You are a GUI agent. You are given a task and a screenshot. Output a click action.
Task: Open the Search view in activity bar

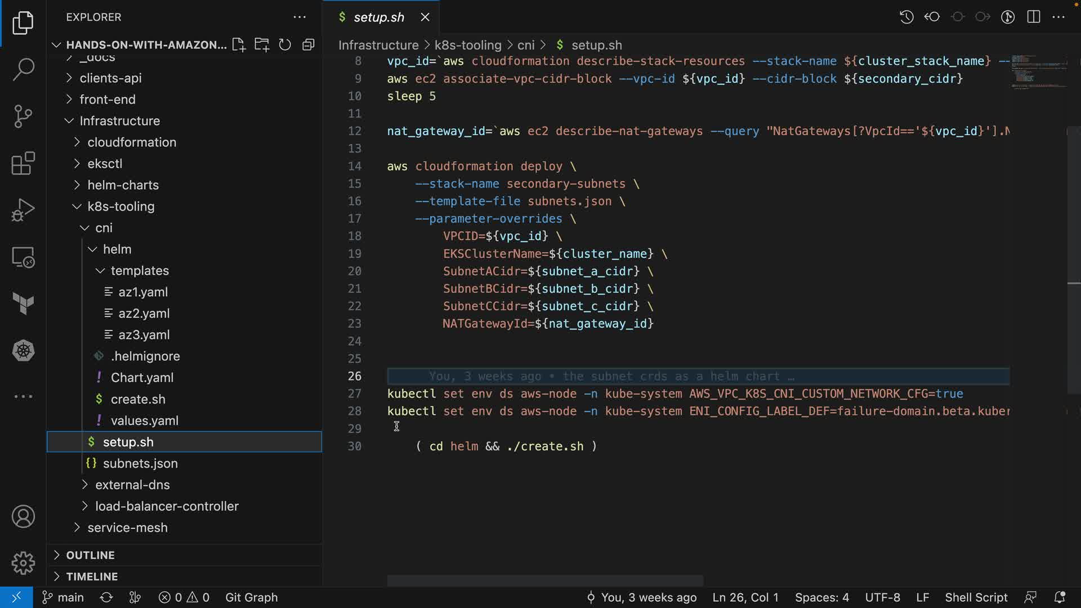click(x=23, y=70)
